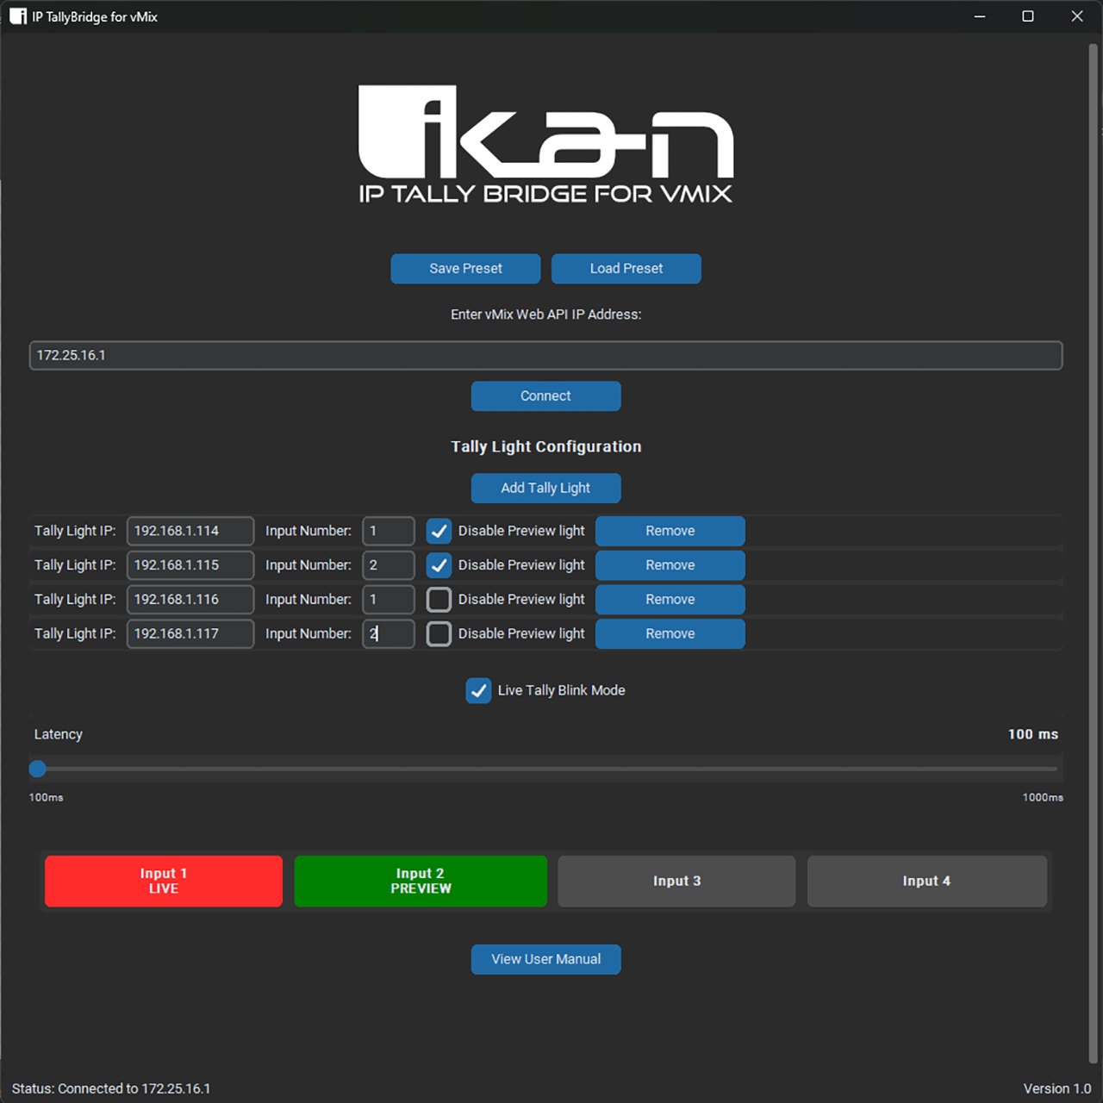
Task: Click the Enter vMix Web API IP Address label
Action: pos(546,315)
